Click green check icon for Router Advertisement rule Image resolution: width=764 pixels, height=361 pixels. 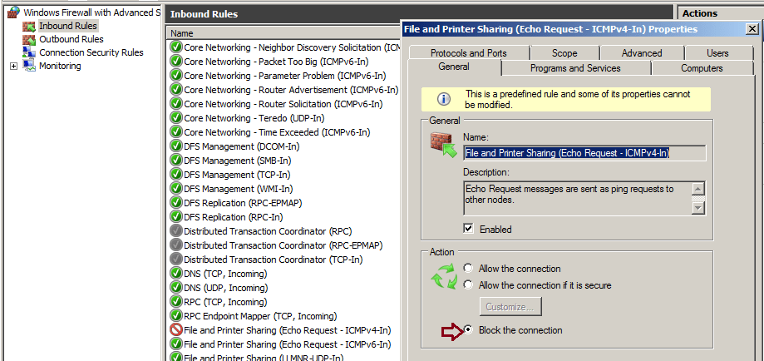176,90
